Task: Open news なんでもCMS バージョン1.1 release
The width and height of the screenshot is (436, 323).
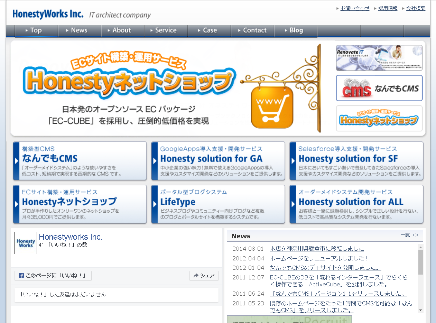Action: click(x=338, y=294)
